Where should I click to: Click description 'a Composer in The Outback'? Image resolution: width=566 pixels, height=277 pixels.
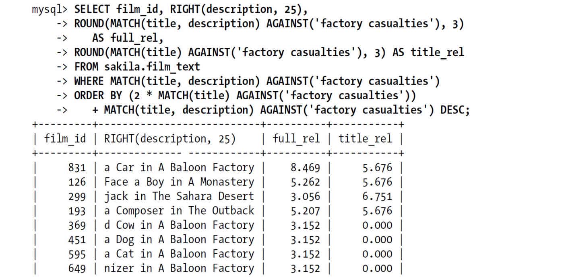coord(179,211)
